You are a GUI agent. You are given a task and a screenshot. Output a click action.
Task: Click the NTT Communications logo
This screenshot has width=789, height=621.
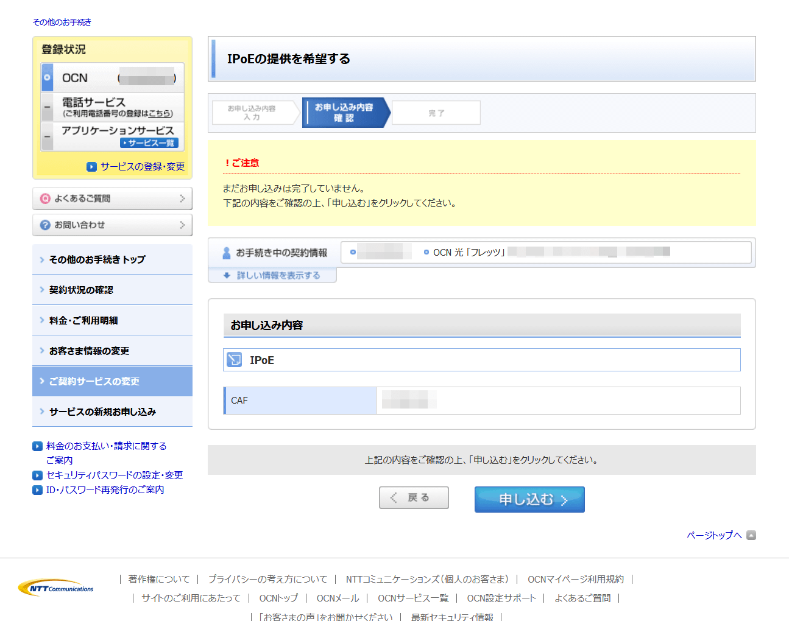[56, 588]
